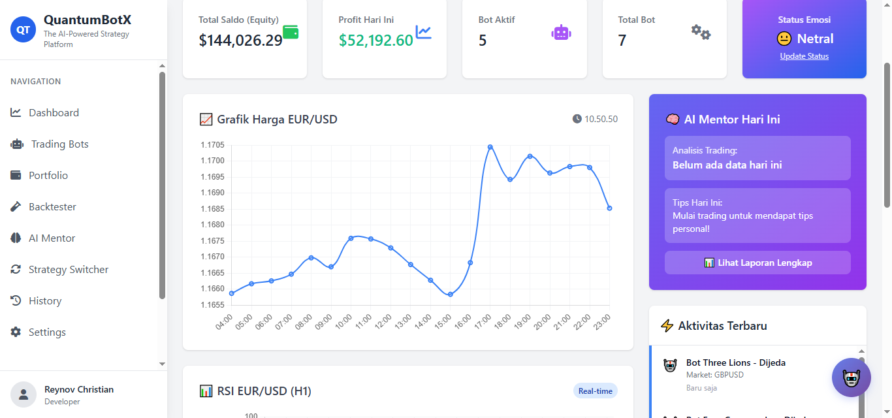Open the Strategy Switcher page
The image size is (892, 418).
[x=78, y=269]
